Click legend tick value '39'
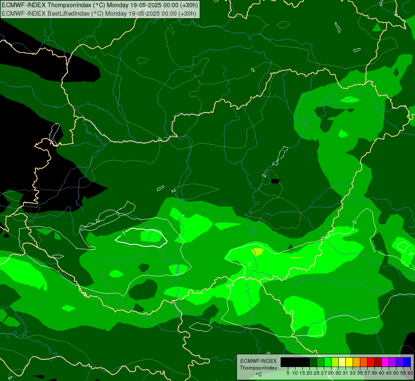 point(374,373)
